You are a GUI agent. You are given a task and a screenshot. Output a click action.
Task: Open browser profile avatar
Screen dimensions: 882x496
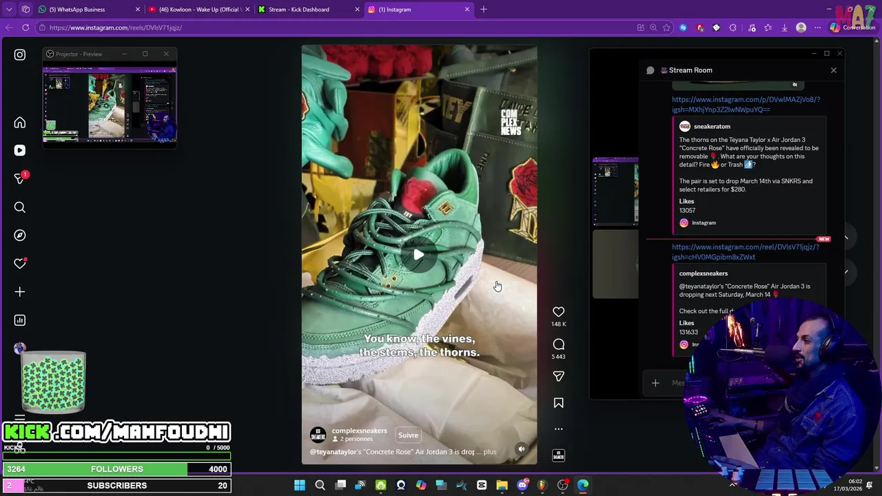coord(801,28)
